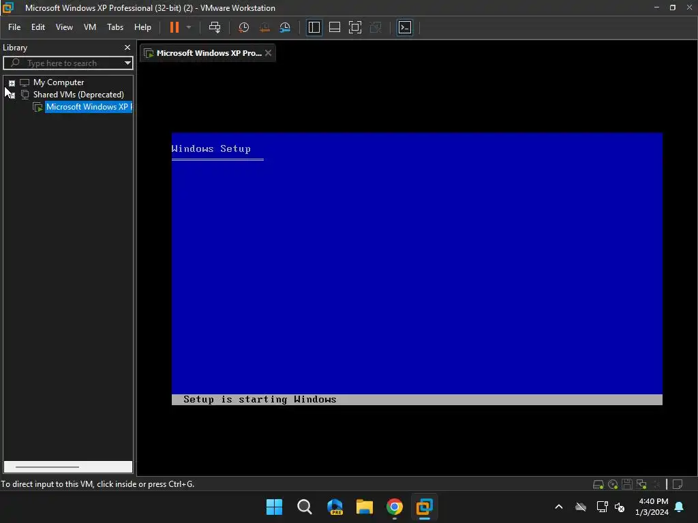This screenshot has width=698, height=523.
Task: Click the network adapter status icon
Action: pyautogui.click(x=641, y=484)
